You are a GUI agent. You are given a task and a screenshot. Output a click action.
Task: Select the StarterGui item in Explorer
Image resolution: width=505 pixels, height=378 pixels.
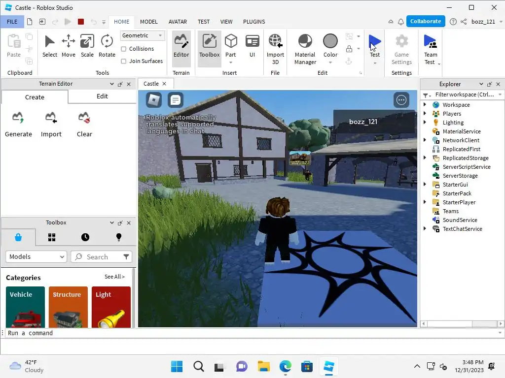pyautogui.click(x=455, y=185)
